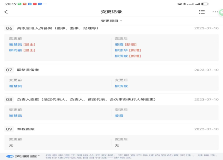
Task: Open 姜霞 under 负责人变更 变更后
Action: click(119, 116)
